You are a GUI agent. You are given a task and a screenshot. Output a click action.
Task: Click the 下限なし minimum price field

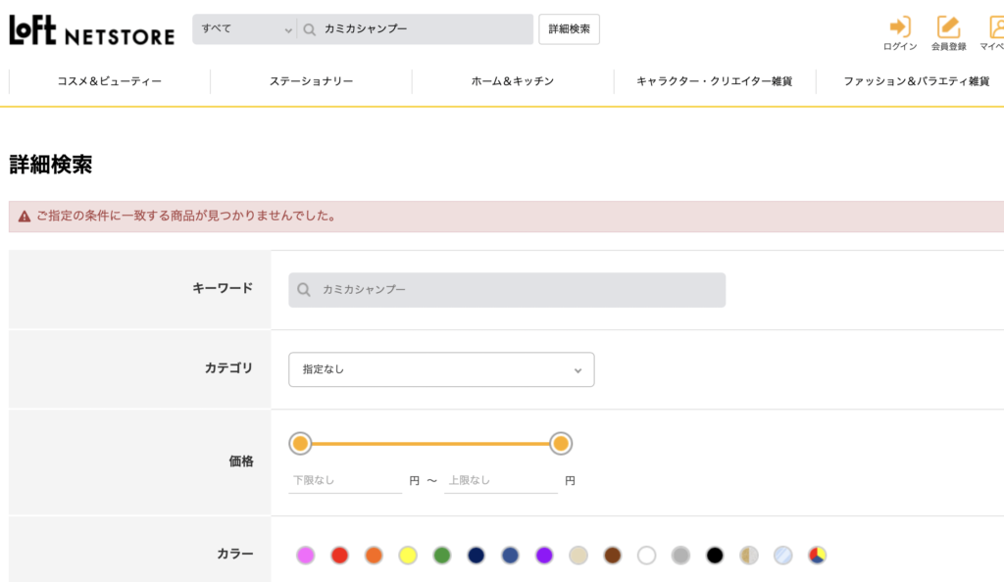coord(345,480)
